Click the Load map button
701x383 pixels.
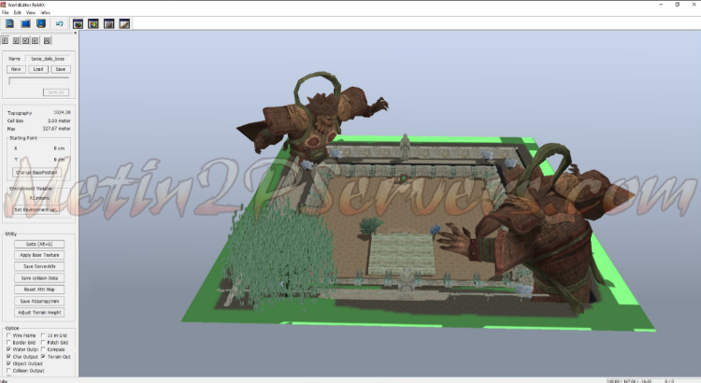coord(38,69)
